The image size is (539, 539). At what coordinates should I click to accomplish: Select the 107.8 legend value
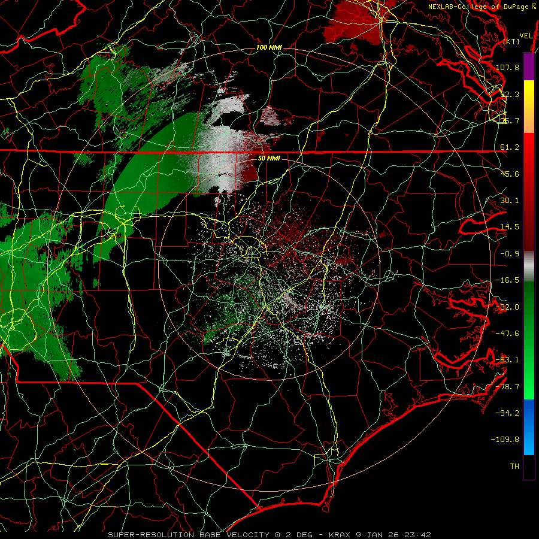point(507,67)
